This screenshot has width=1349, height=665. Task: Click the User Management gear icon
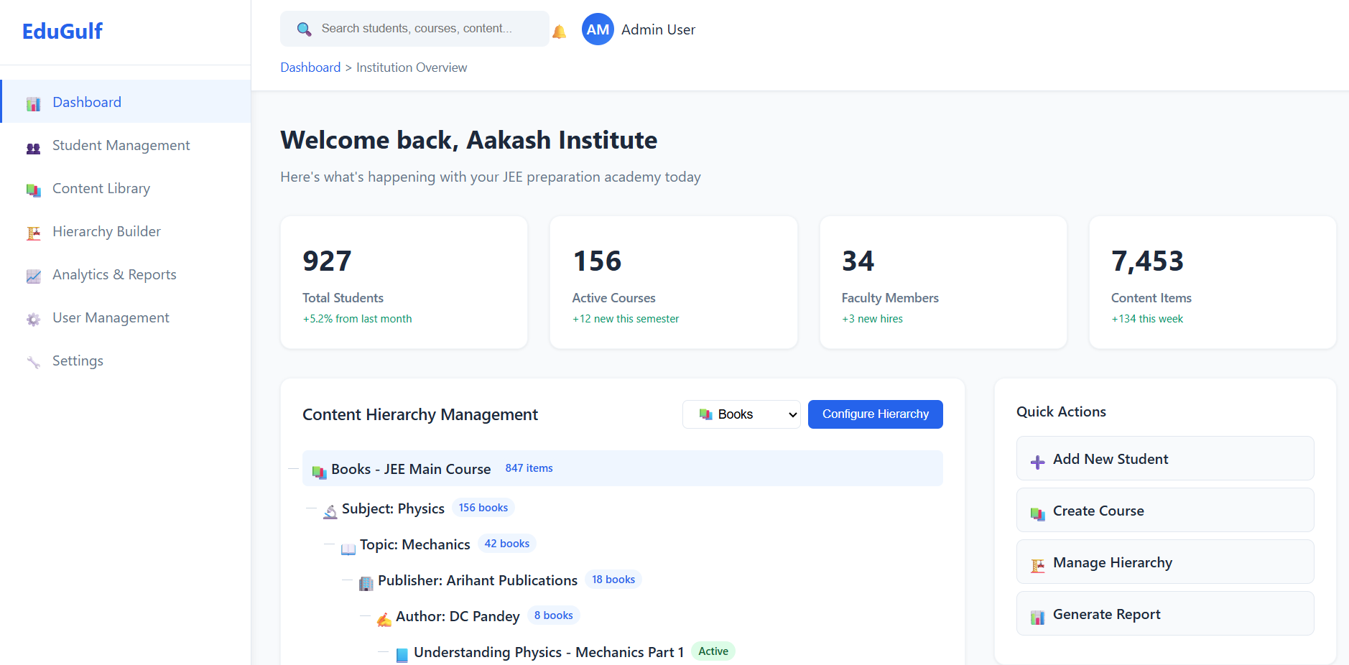33,317
